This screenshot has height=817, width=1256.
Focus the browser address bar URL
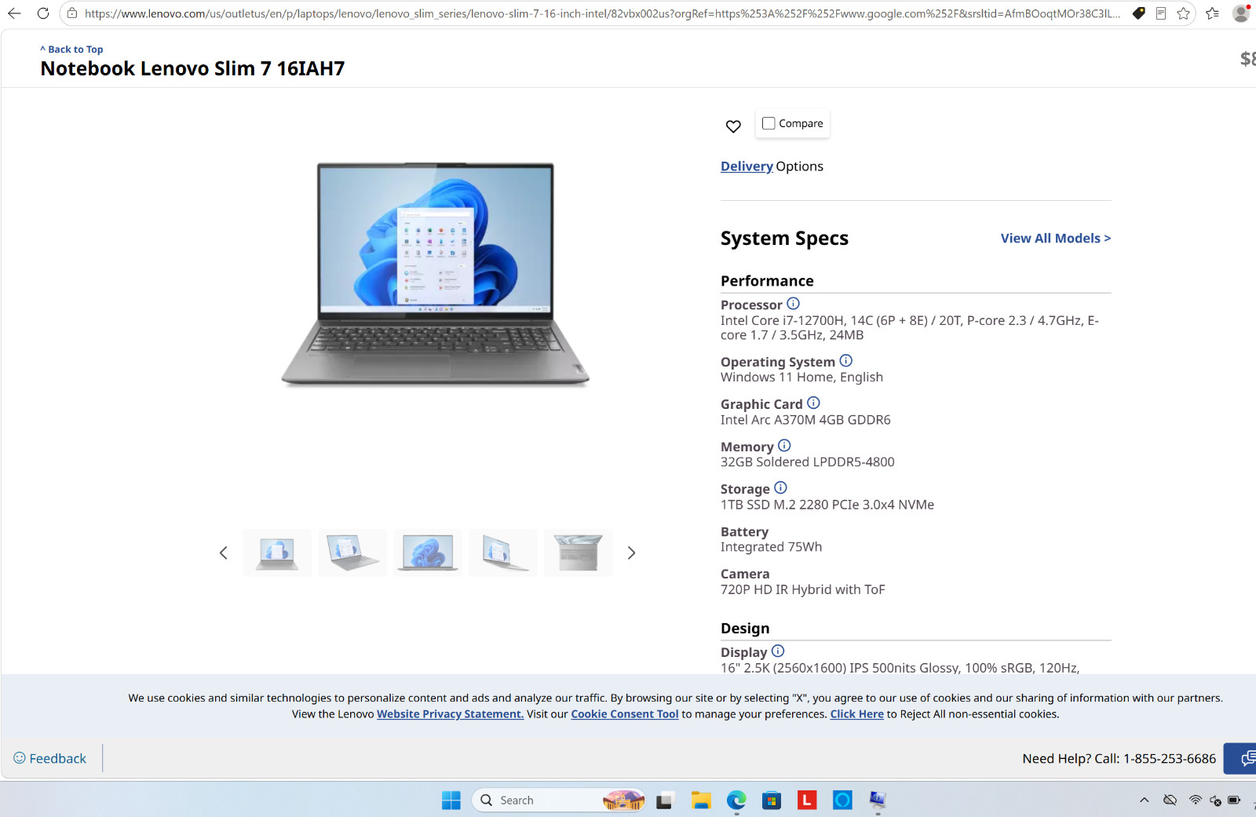pos(602,13)
